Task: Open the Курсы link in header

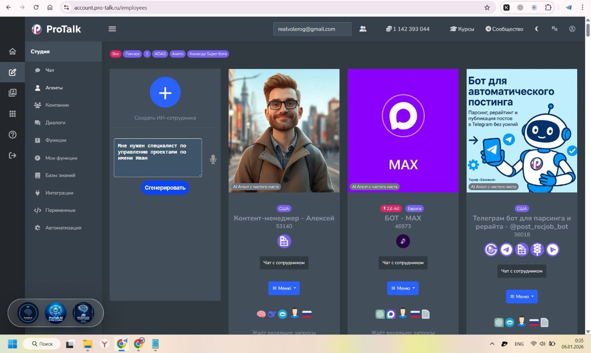Action: point(462,29)
